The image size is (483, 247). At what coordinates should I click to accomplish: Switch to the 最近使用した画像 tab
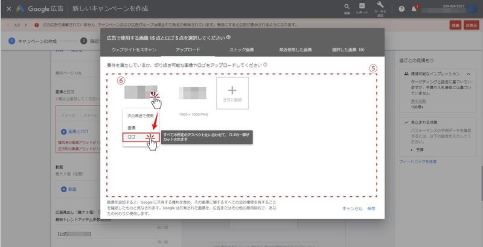(295, 49)
